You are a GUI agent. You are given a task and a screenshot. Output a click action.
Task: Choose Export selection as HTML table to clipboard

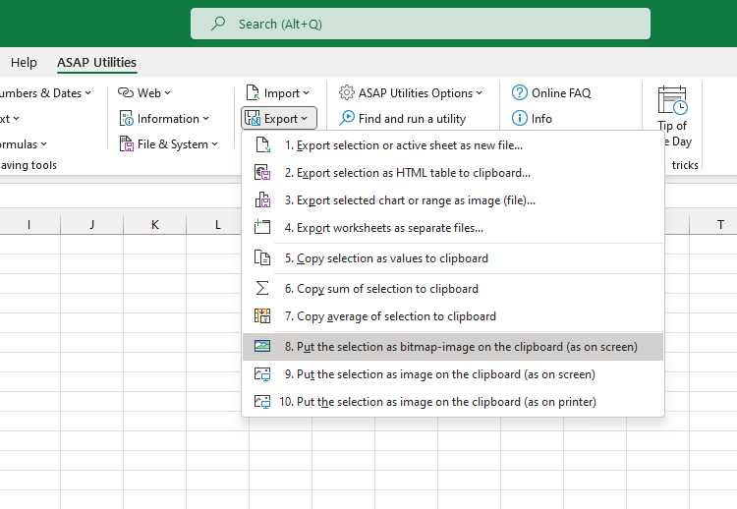(453, 173)
